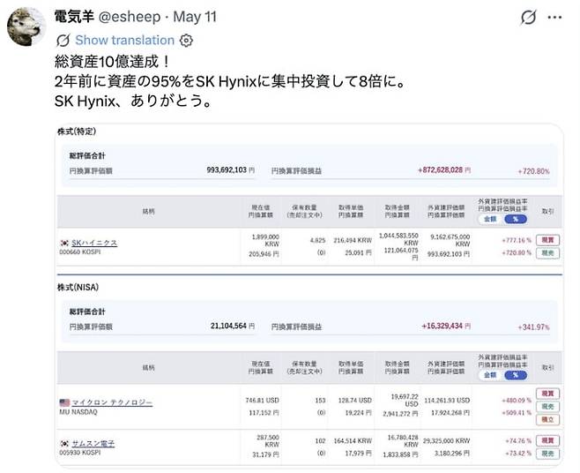The height and width of the screenshot is (473, 580).
Task: Open the SKハイニクス stock link
Action: (94, 243)
